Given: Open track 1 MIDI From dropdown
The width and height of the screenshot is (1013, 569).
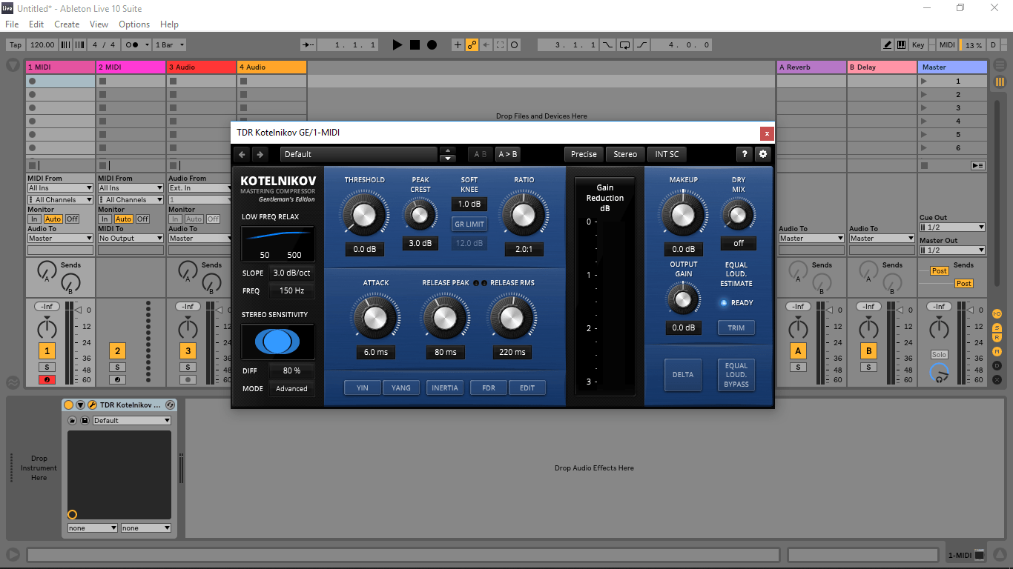Looking at the screenshot, I should (x=61, y=188).
